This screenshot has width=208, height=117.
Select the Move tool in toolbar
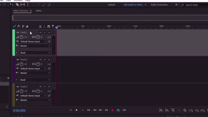coord(12,5)
